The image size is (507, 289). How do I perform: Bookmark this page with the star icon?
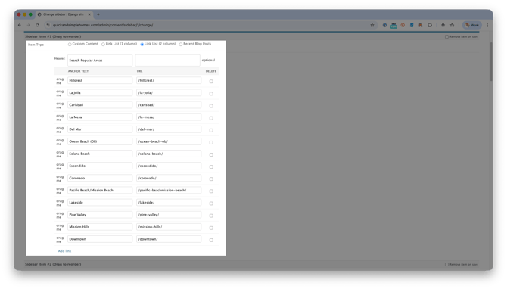[x=372, y=25]
